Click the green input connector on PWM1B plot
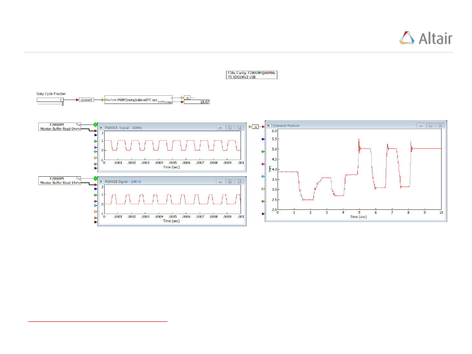The height and width of the screenshot is (354, 472). (96, 195)
